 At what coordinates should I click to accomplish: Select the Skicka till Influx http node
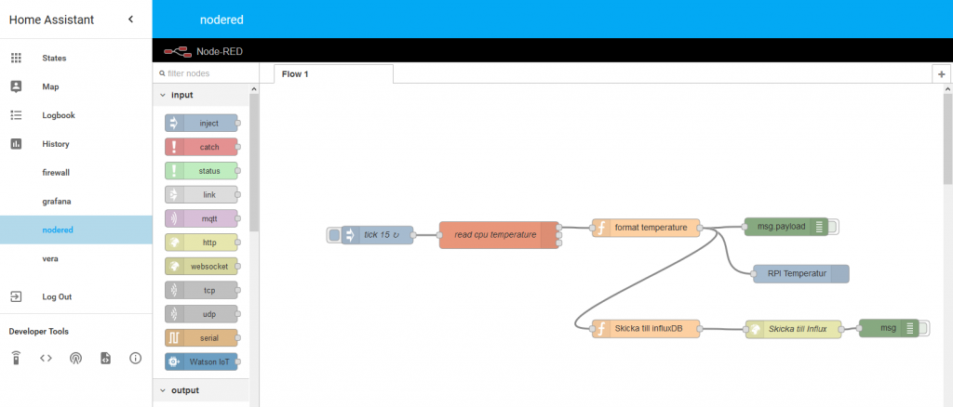(x=794, y=329)
